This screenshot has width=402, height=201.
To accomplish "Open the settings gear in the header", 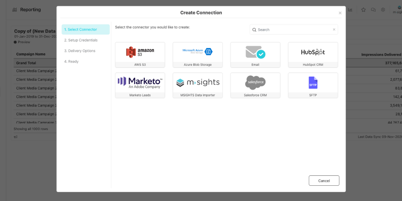I will point(383,10).
